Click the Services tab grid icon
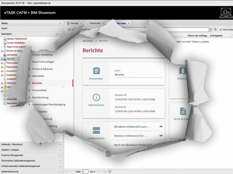This screenshot has height=174, width=233. point(68,23)
